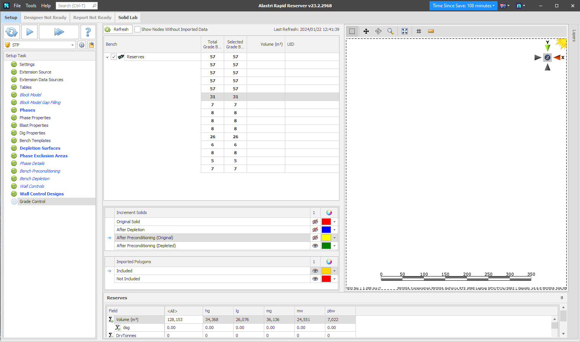Viewport: 580px width, 342px height.
Task: Open the STP scenario dropdown
Action: point(73,45)
